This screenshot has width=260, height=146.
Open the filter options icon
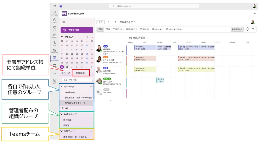253,29
